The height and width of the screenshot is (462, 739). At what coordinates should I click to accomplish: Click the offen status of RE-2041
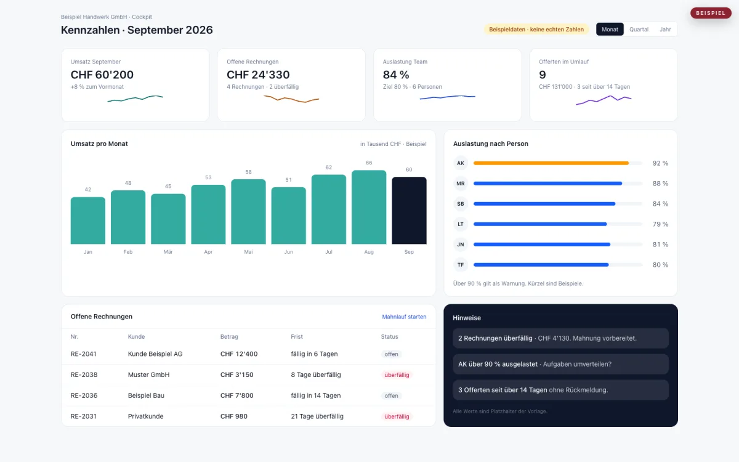(x=392, y=354)
